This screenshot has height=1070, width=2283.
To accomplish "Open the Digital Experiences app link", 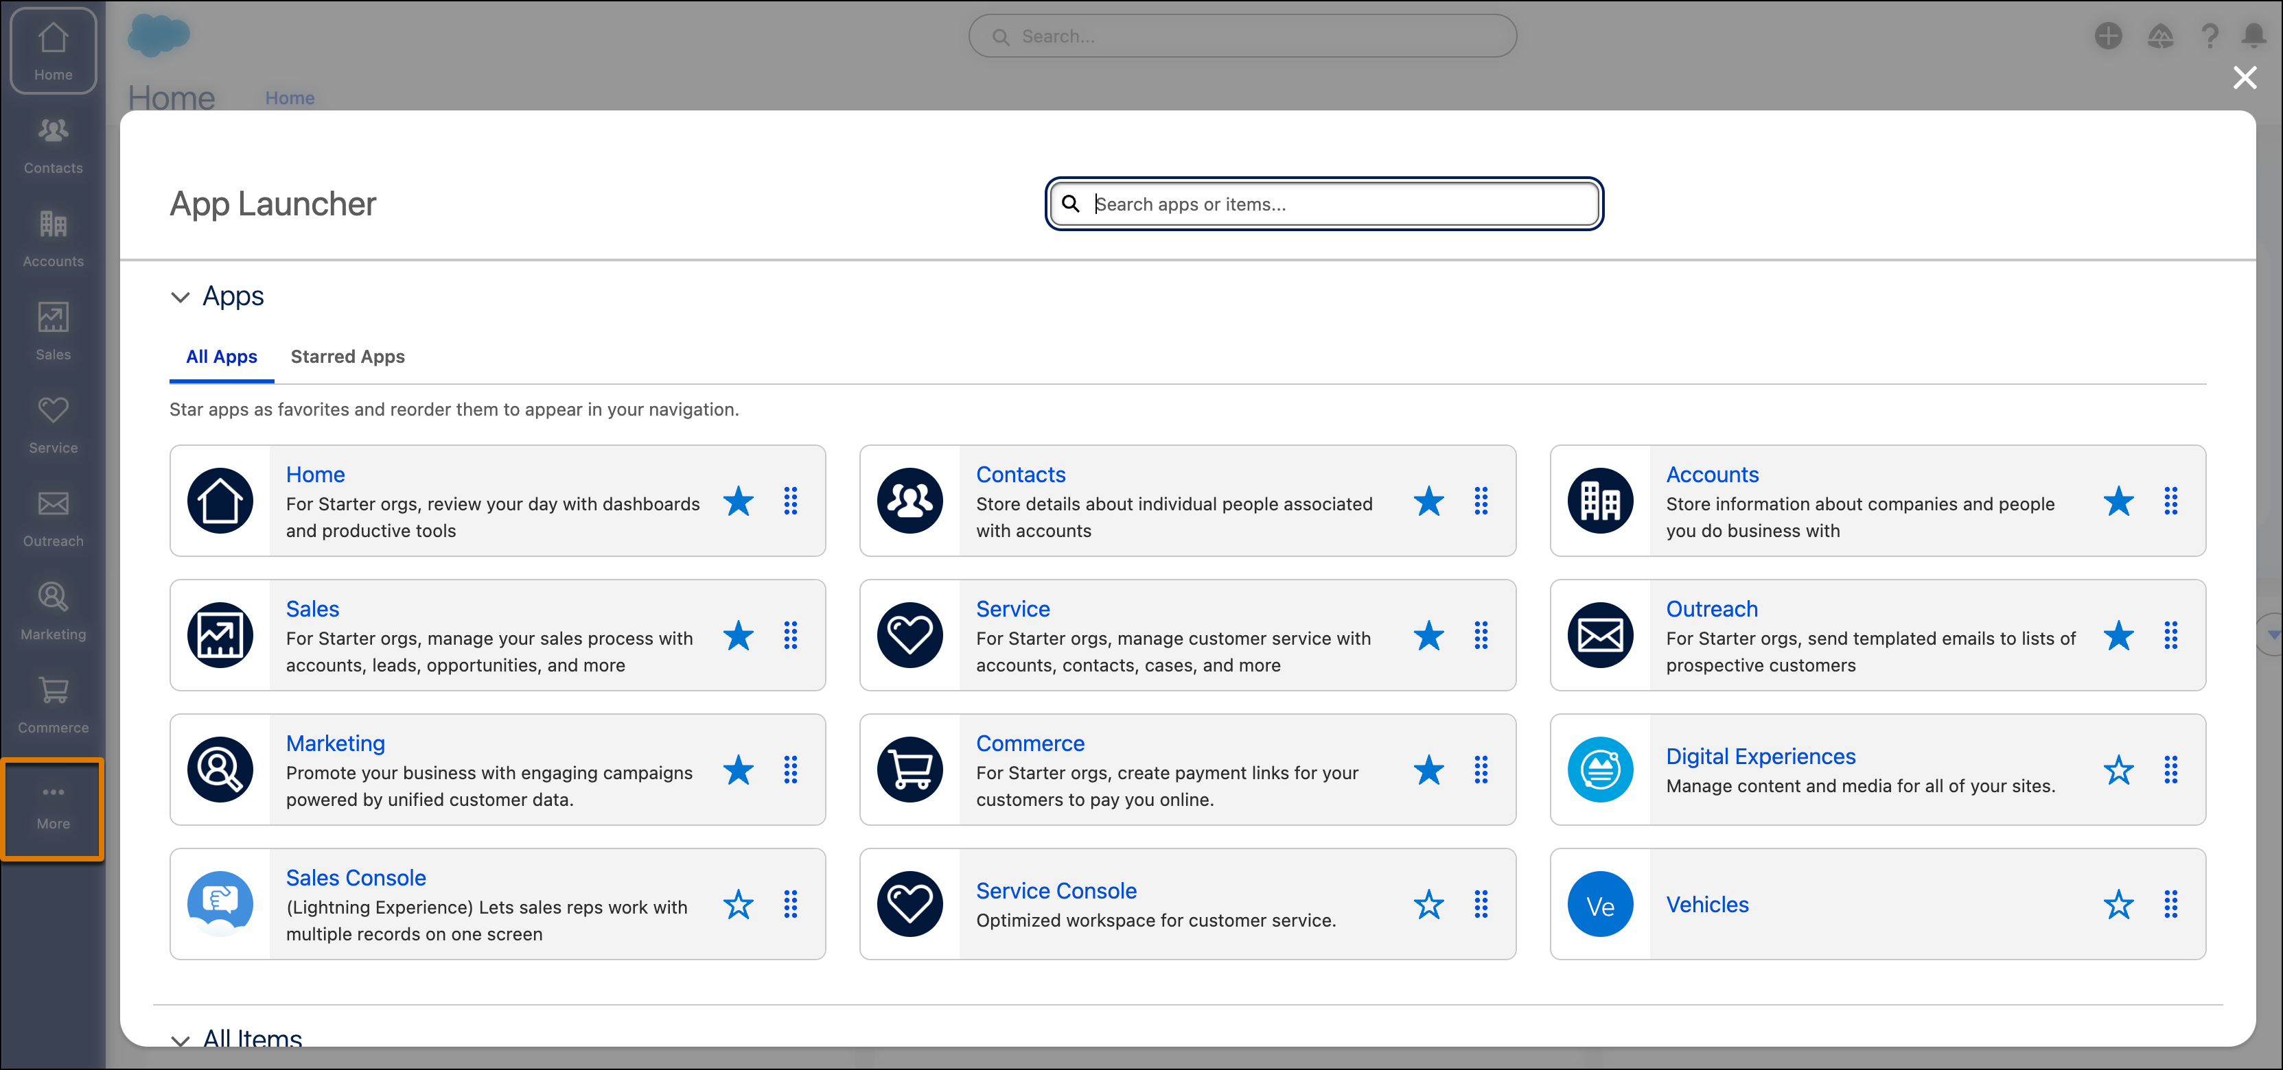I will [x=1760, y=756].
